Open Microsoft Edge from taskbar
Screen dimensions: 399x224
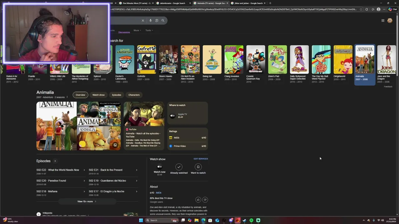click(203, 220)
